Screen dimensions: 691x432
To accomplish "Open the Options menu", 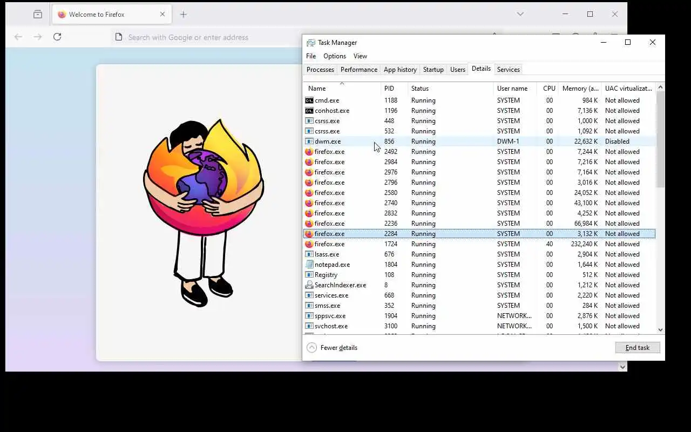I will [x=335, y=56].
